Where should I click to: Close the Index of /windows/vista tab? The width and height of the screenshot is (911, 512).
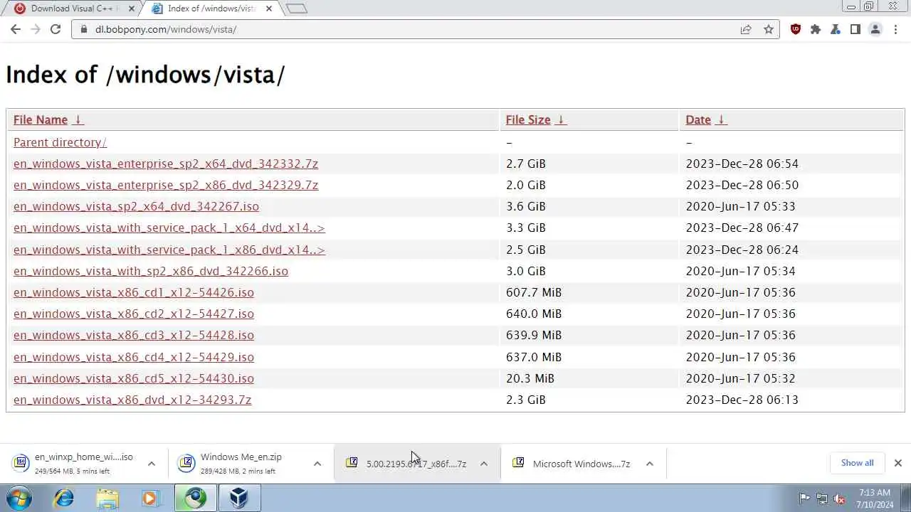coord(268,9)
